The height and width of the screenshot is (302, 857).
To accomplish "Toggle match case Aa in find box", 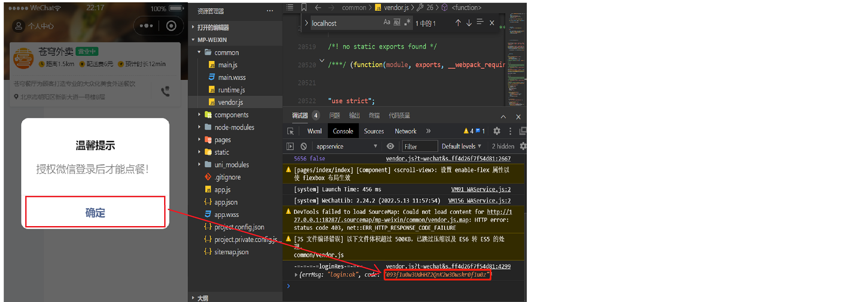I will (x=387, y=22).
